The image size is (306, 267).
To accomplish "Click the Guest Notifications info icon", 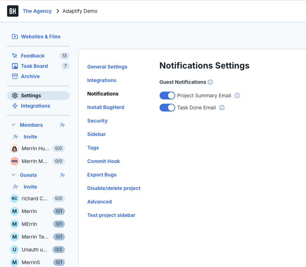I will [210, 82].
